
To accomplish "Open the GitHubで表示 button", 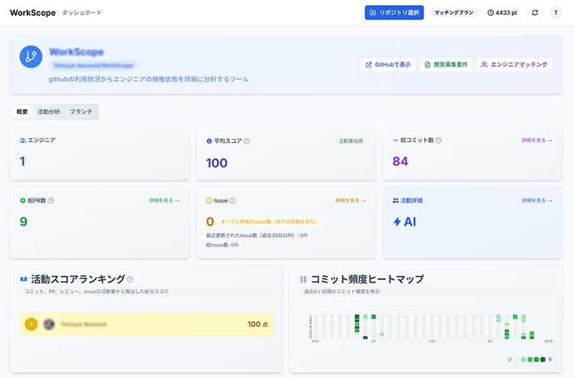I will 387,65.
